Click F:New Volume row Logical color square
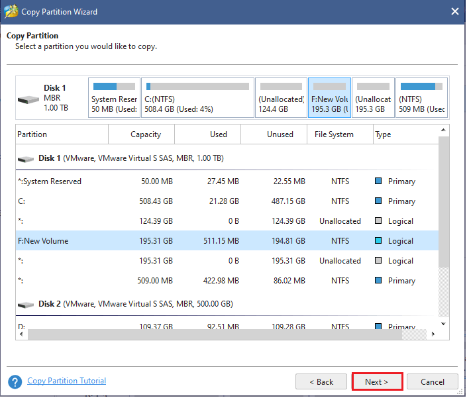469x400 pixels. (378, 240)
